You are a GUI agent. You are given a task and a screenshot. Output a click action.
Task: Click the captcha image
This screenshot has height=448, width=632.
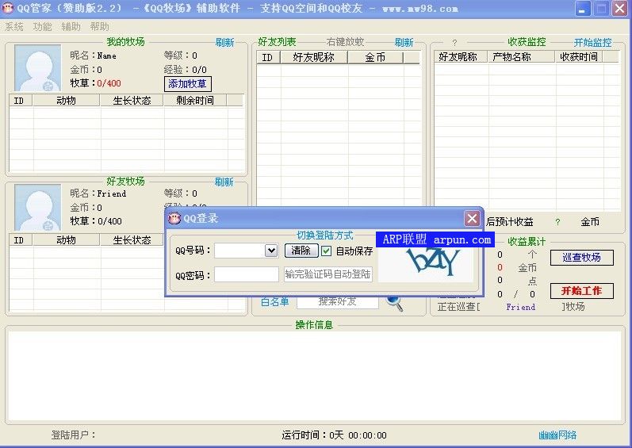[x=427, y=264]
